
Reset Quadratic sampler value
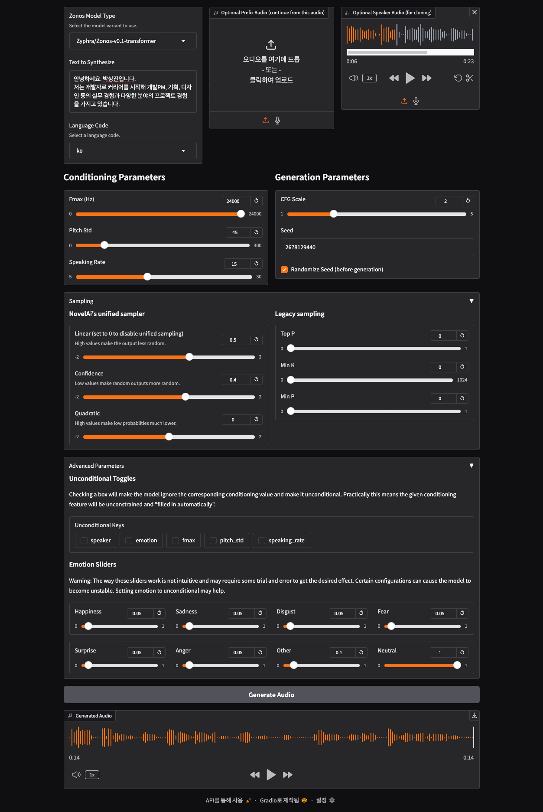257,419
